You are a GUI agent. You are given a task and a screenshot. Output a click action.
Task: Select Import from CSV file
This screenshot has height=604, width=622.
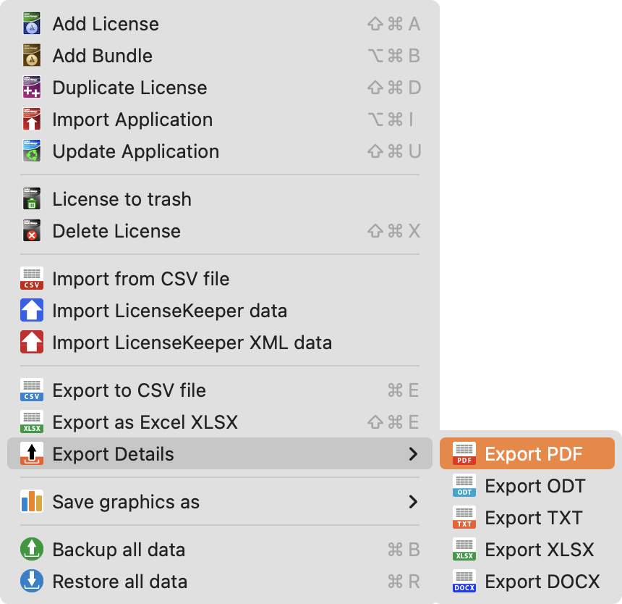coord(140,279)
